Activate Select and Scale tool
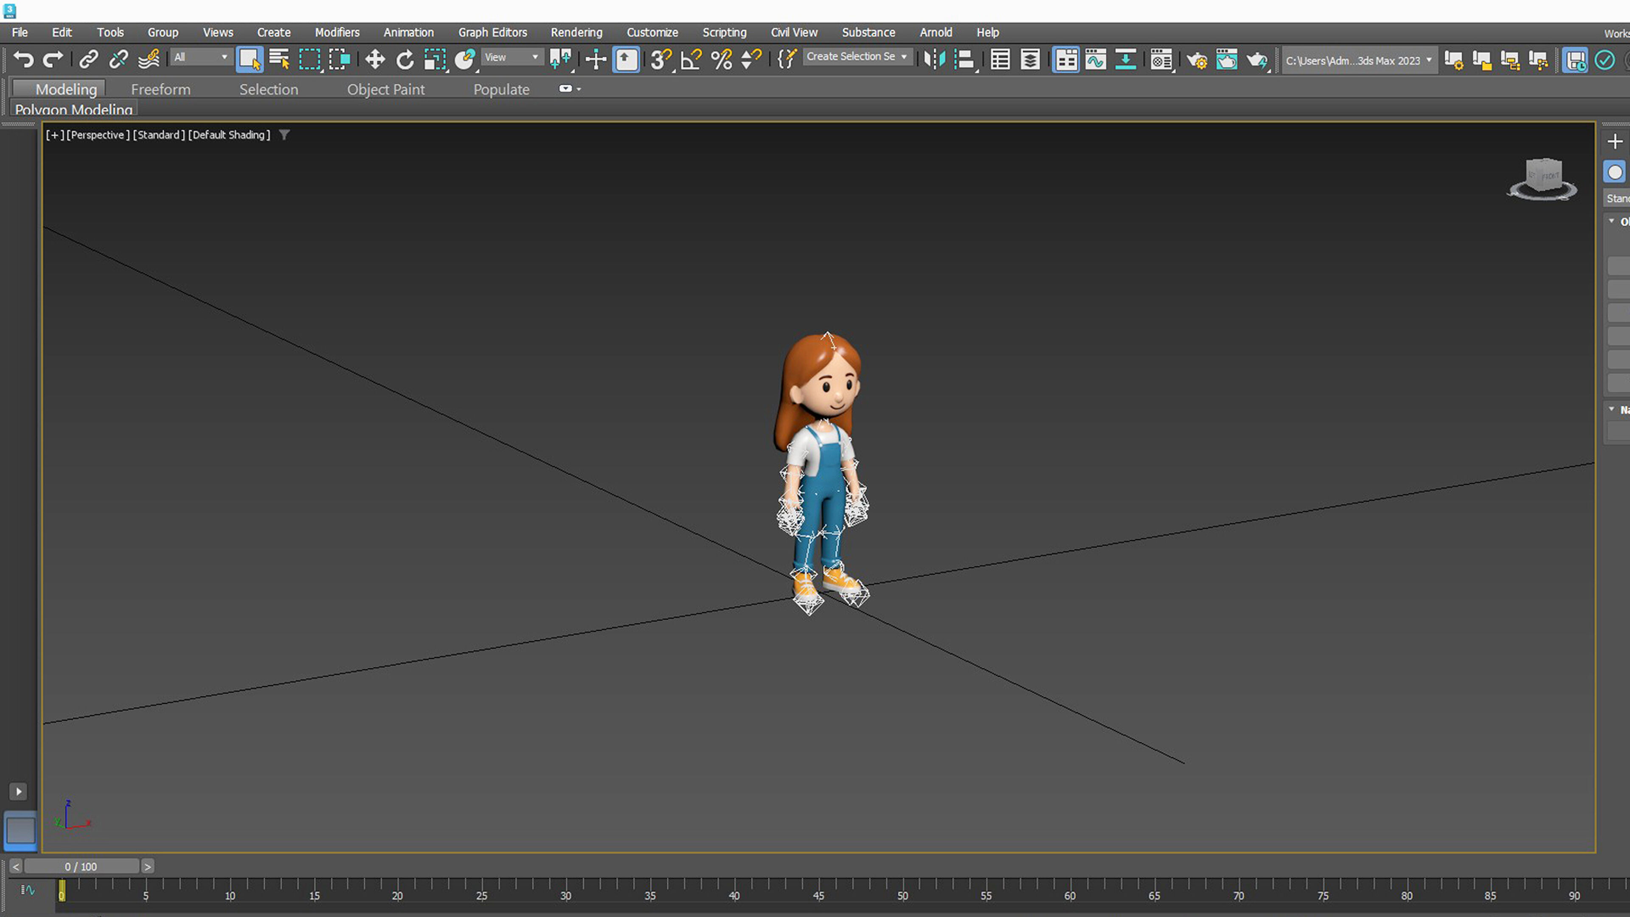The image size is (1630, 917). coord(435,59)
